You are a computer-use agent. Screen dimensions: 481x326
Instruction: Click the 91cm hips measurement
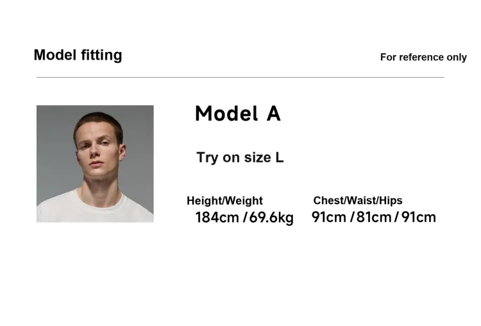pyautogui.click(x=418, y=217)
